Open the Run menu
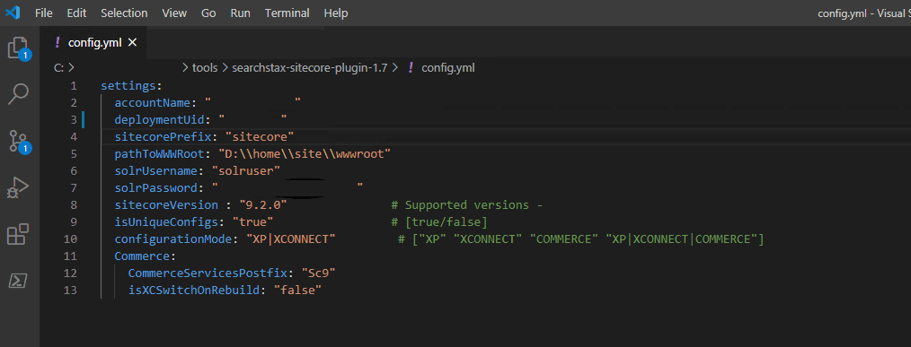 coord(241,13)
